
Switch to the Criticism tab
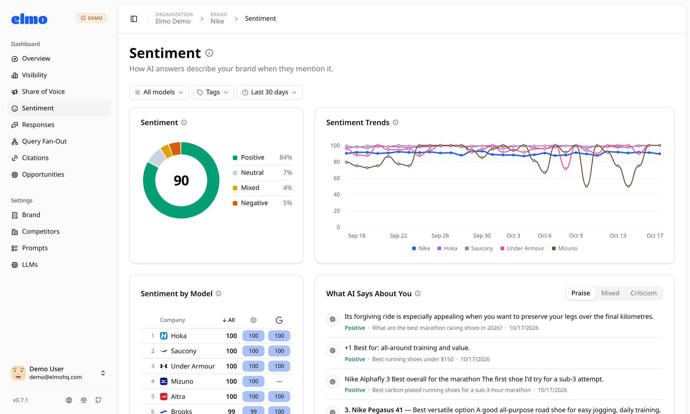click(x=643, y=293)
